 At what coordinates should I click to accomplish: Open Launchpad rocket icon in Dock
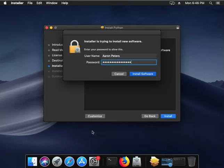57,161
